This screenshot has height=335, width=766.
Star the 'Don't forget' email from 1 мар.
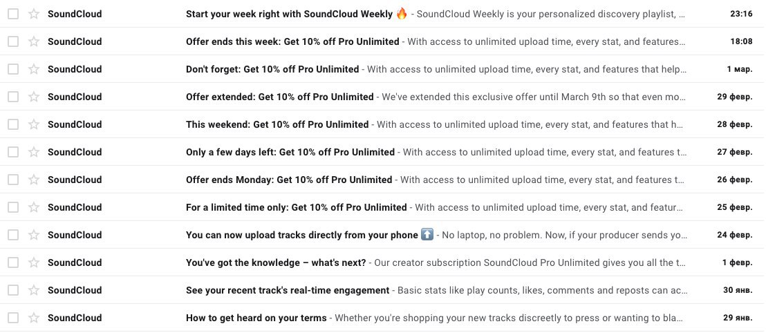coord(34,69)
